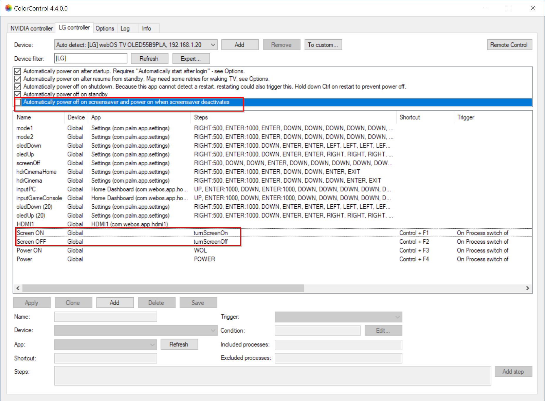Image resolution: width=545 pixels, height=401 pixels.
Task: Open the Remote Control button
Action: 509,45
